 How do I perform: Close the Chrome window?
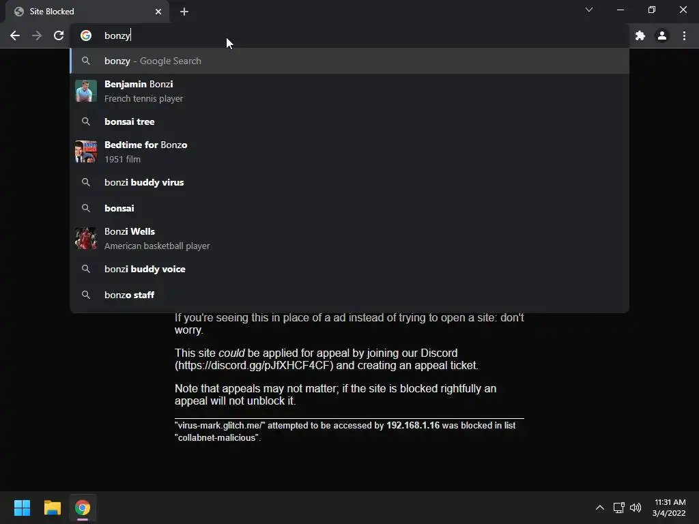coord(683,10)
